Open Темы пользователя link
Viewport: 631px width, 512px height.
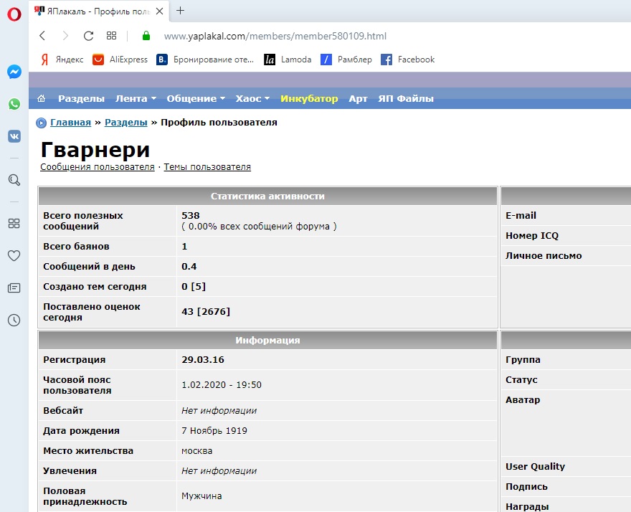pos(207,166)
